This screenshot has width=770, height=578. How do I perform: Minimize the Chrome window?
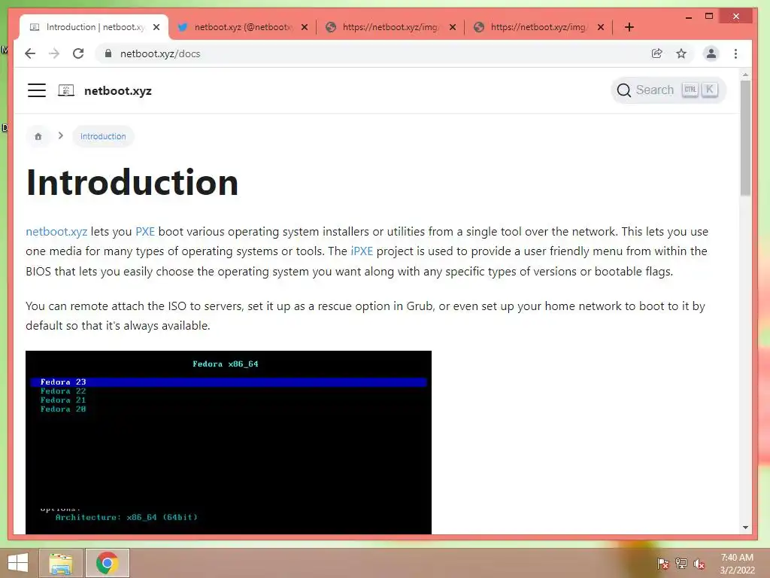(689, 17)
